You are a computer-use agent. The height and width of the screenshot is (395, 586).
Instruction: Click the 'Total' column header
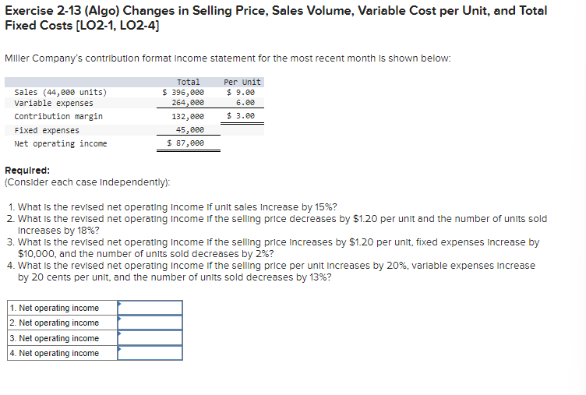(x=188, y=82)
